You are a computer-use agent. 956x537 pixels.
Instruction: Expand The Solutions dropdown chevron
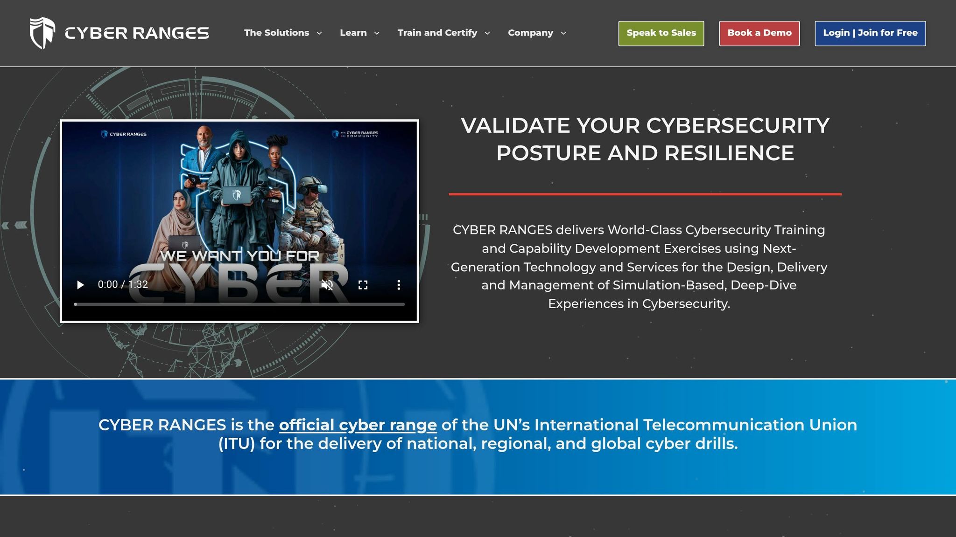click(319, 33)
